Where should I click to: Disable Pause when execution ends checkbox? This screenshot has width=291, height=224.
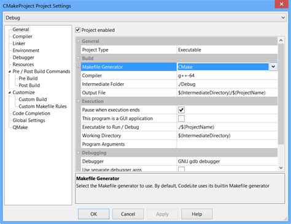point(181,110)
